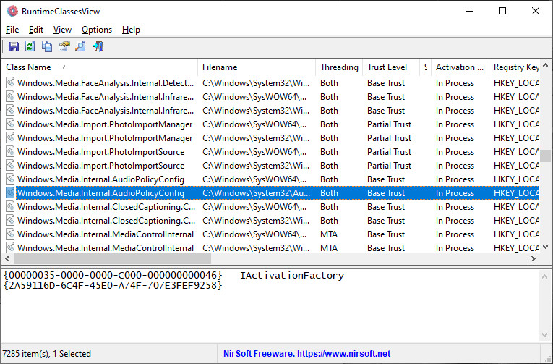Click the horizontal scrollbar right arrow

(533, 259)
